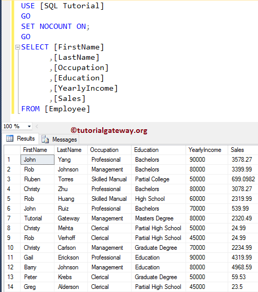
Task: Collapse the SELECT statement outline
Action: [x=17, y=47]
